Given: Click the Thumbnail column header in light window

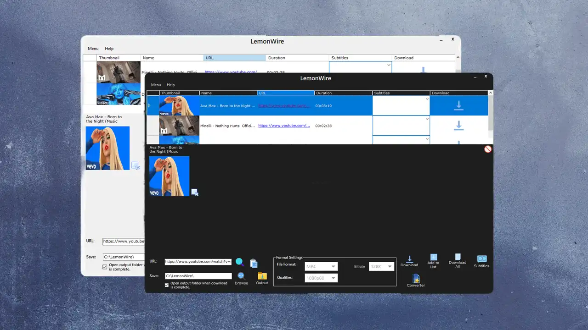Looking at the screenshot, I should [x=119, y=58].
